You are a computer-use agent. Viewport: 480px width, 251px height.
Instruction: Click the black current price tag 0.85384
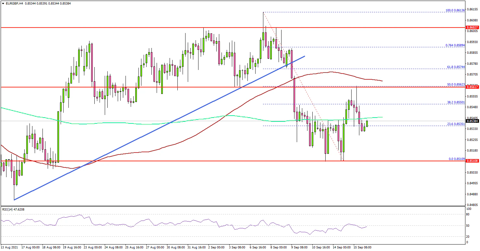(x=472, y=121)
